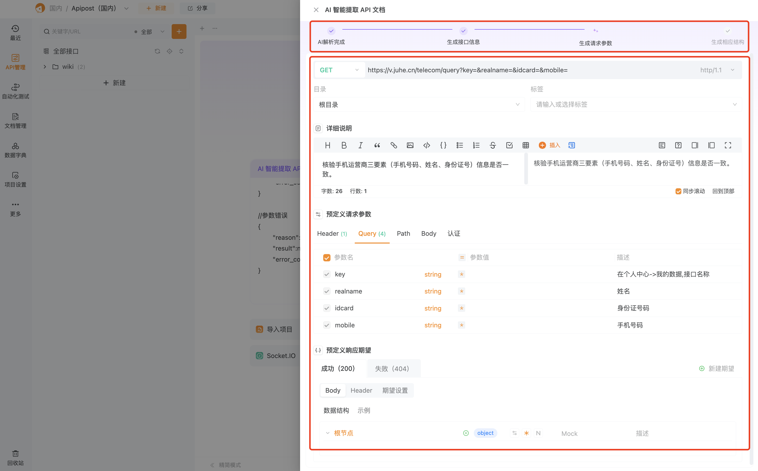
Task: Toggle the 同步滚动 checkbox
Action: (679, 191)
